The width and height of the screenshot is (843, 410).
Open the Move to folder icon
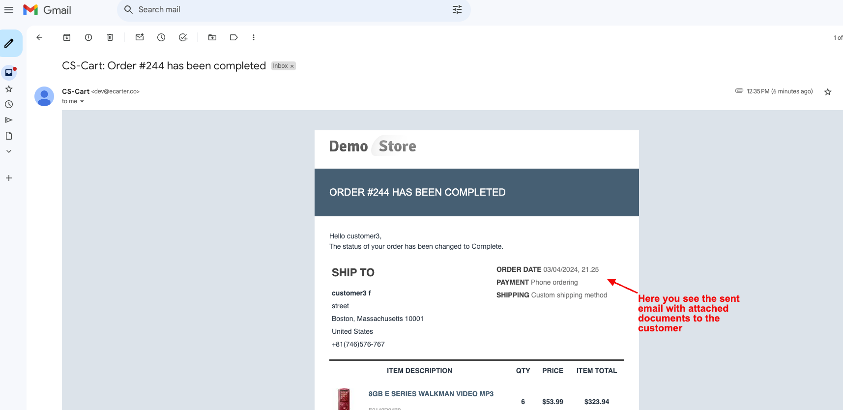(212, 37)
